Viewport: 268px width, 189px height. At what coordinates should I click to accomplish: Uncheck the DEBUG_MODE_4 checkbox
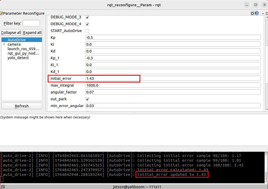click(x=87, y=24)
